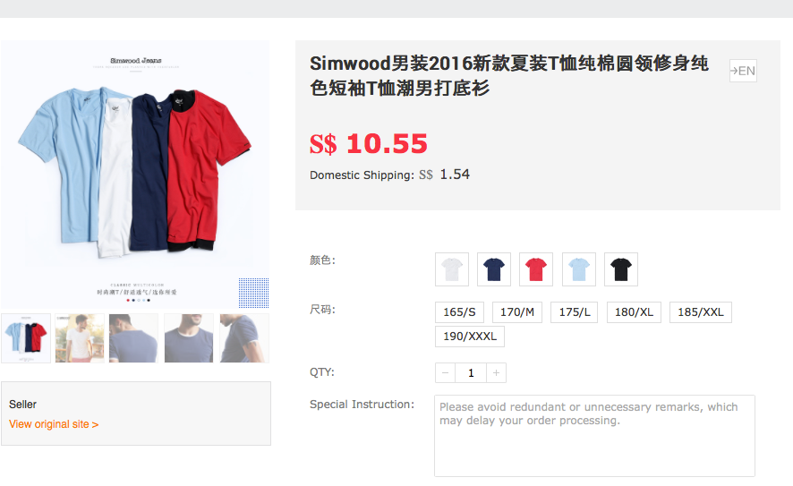Choose size 175/L
The height and width of the screenshot is (486, 793).
tap(575, 312)
